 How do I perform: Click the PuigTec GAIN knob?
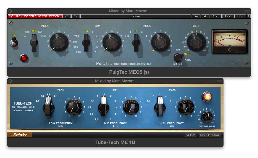click(196, 42)
